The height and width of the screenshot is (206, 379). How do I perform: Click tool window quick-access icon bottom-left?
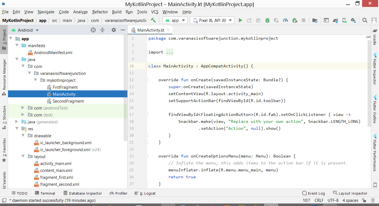tap(4, 200)
